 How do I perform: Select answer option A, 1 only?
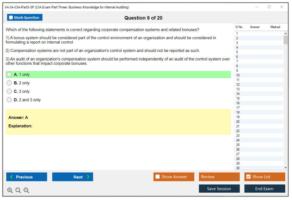(9, 75)
